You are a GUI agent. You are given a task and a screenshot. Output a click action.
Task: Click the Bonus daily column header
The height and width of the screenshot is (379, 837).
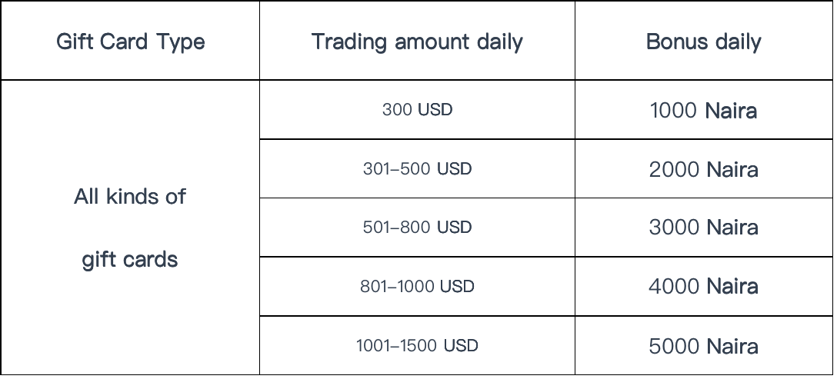pyautogui.click(x=704, y=41)
